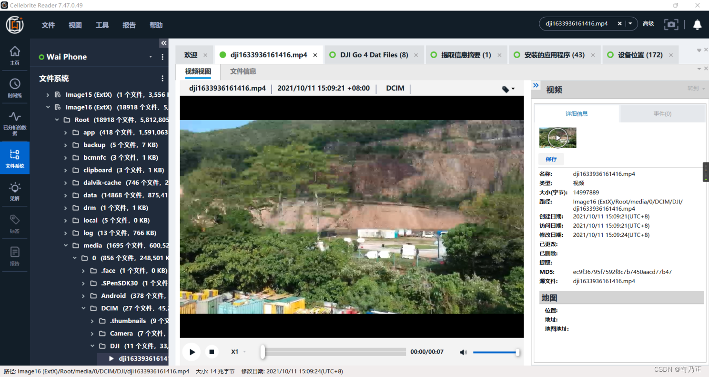Select the .thumbnails folder in tree

pyautogui.click(x=128, y=321)
